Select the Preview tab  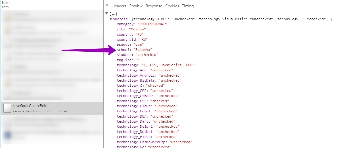pyautogui.click(x=136, y=6)
